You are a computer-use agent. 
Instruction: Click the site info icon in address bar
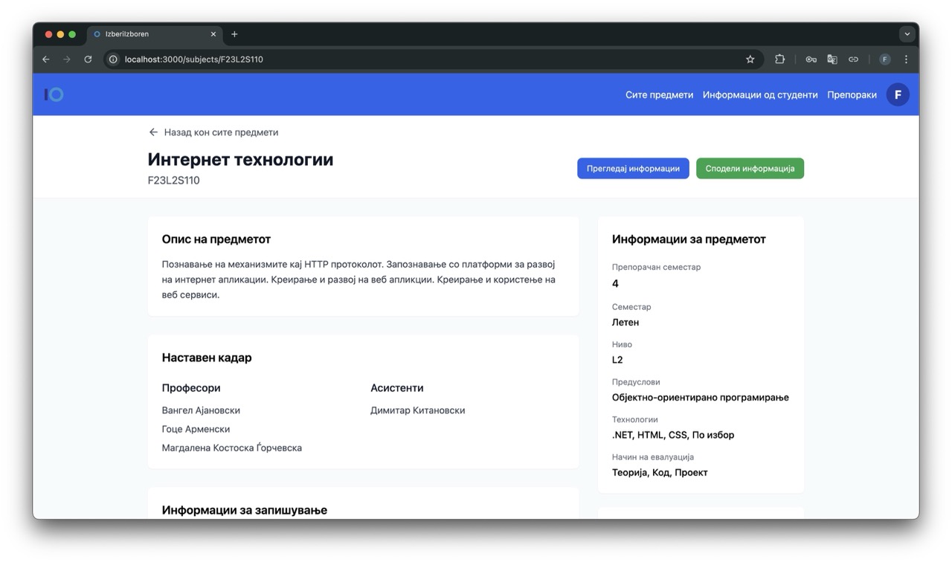[x=113, y=59]
